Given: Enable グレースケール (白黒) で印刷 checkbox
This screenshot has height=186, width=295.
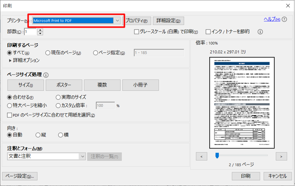Looking at the screenshot, I should tap(136, 32).
